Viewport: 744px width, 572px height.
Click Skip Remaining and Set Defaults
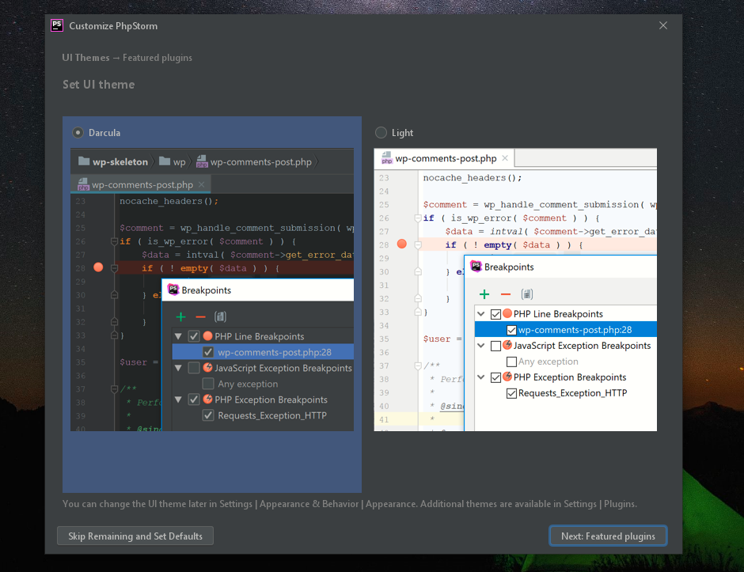135,536
